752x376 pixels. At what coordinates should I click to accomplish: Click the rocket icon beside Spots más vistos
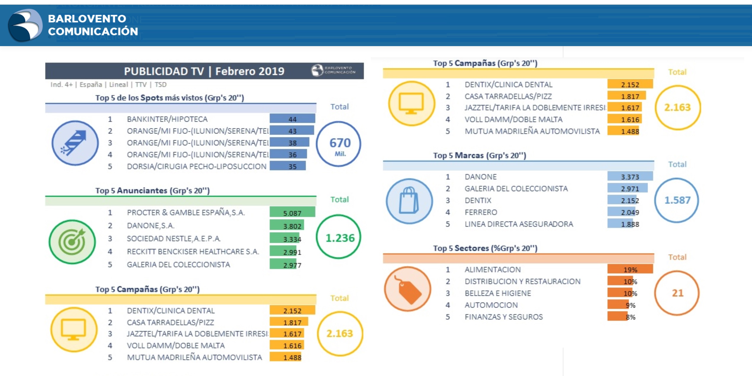pyautogui.click(x=75, y=143)
